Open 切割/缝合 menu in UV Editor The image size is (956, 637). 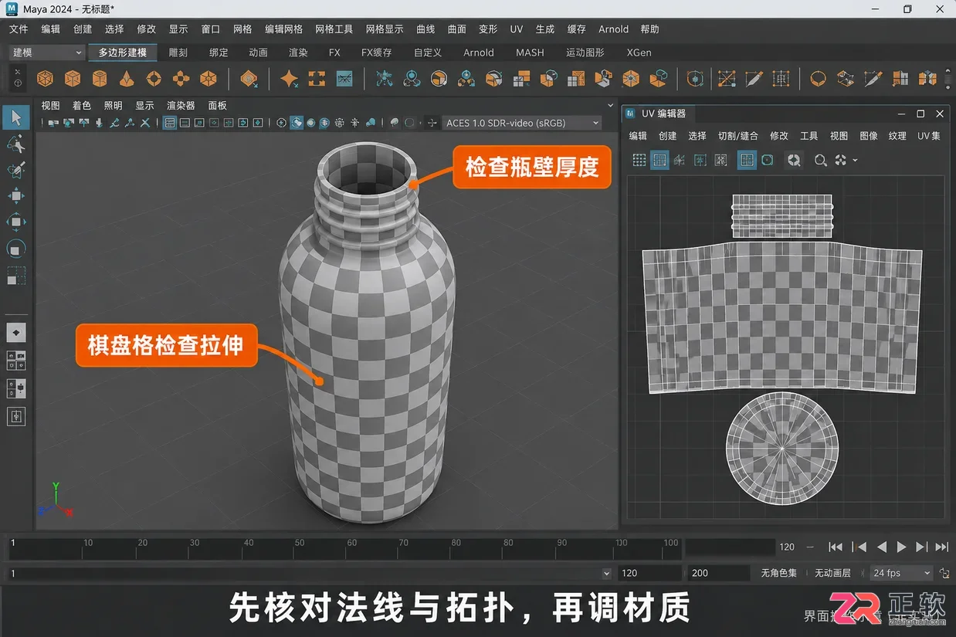point(738,136)
